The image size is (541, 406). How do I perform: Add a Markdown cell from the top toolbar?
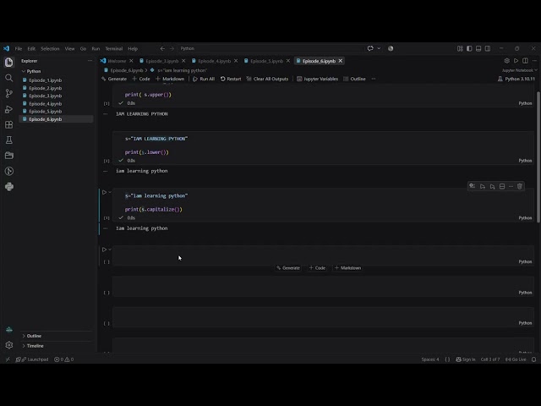point(170,79)
